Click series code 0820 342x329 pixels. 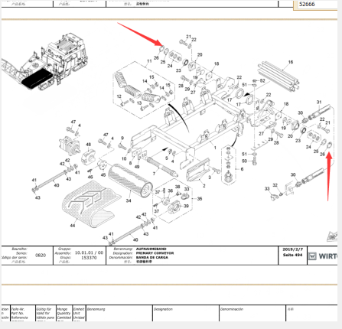pos(41,256)
